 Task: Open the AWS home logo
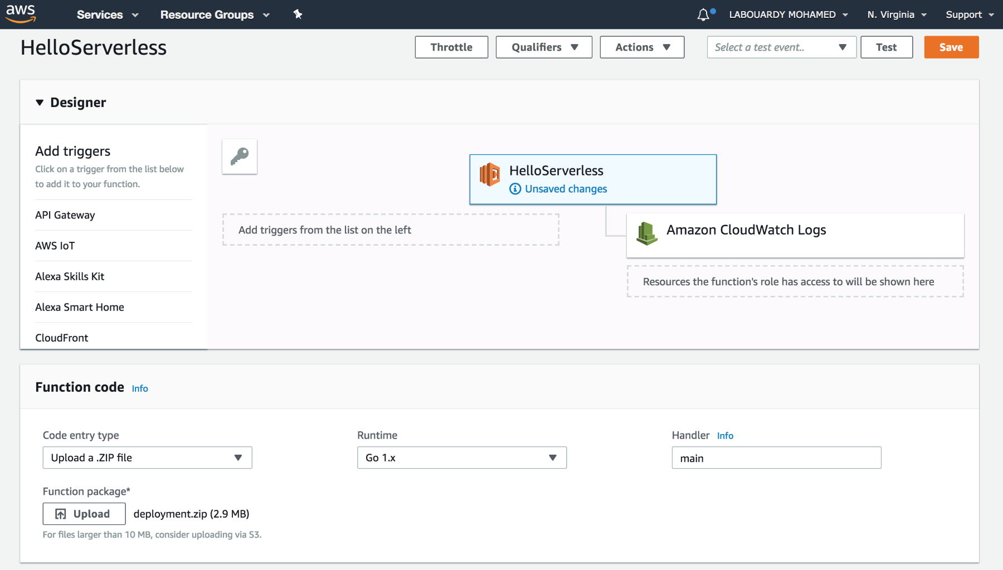pos(21,13)
